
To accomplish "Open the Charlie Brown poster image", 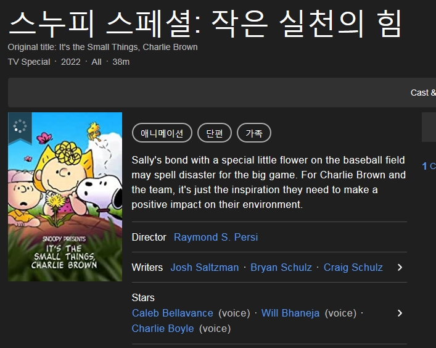I will point(65,204).
